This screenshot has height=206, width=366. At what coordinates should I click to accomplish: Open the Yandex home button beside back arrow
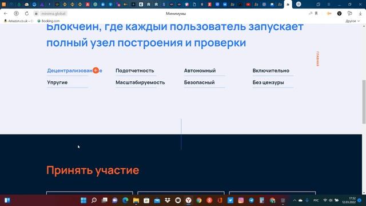[x=16, y=14]
